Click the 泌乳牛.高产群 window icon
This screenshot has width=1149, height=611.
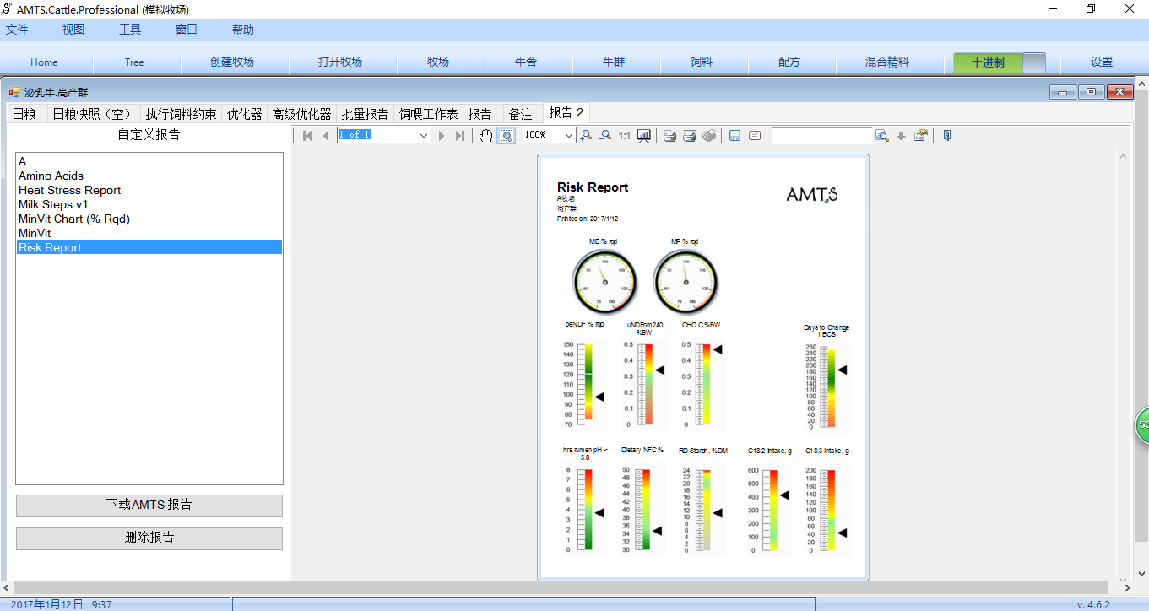click(x=14, y=92)
